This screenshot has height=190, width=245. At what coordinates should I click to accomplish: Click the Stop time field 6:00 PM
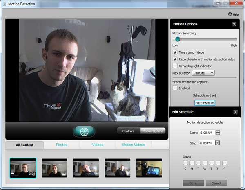click(207, 143)
